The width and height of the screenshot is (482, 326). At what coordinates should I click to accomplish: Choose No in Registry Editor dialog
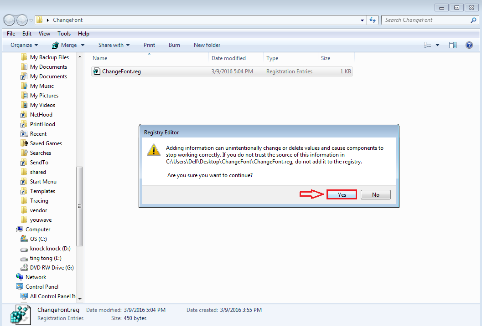point(375,194)
